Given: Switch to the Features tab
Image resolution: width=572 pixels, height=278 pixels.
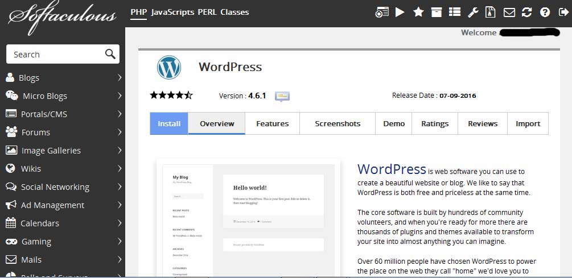Looking at the screenshot, I should pos(272,123).
